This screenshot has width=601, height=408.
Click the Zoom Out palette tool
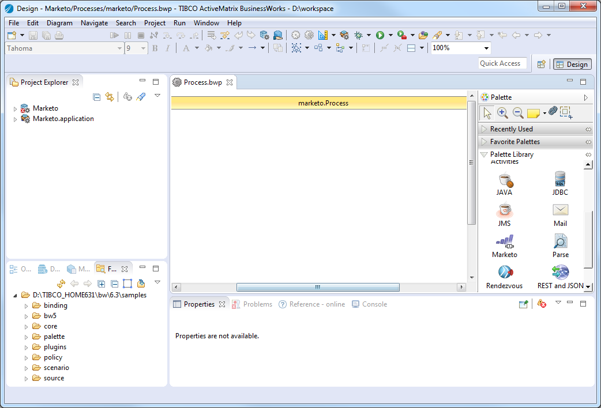[x=518, y=113]
